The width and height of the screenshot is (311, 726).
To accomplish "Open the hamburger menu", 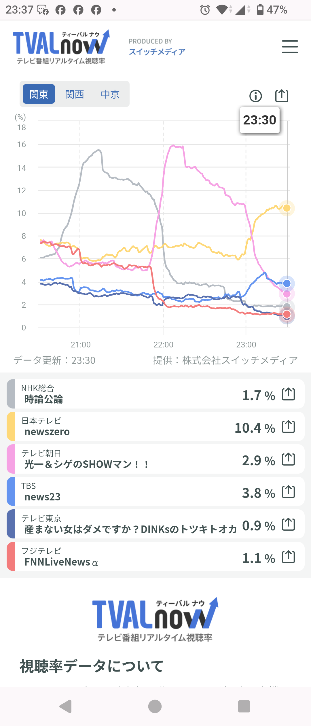I will tap(290, 47).
